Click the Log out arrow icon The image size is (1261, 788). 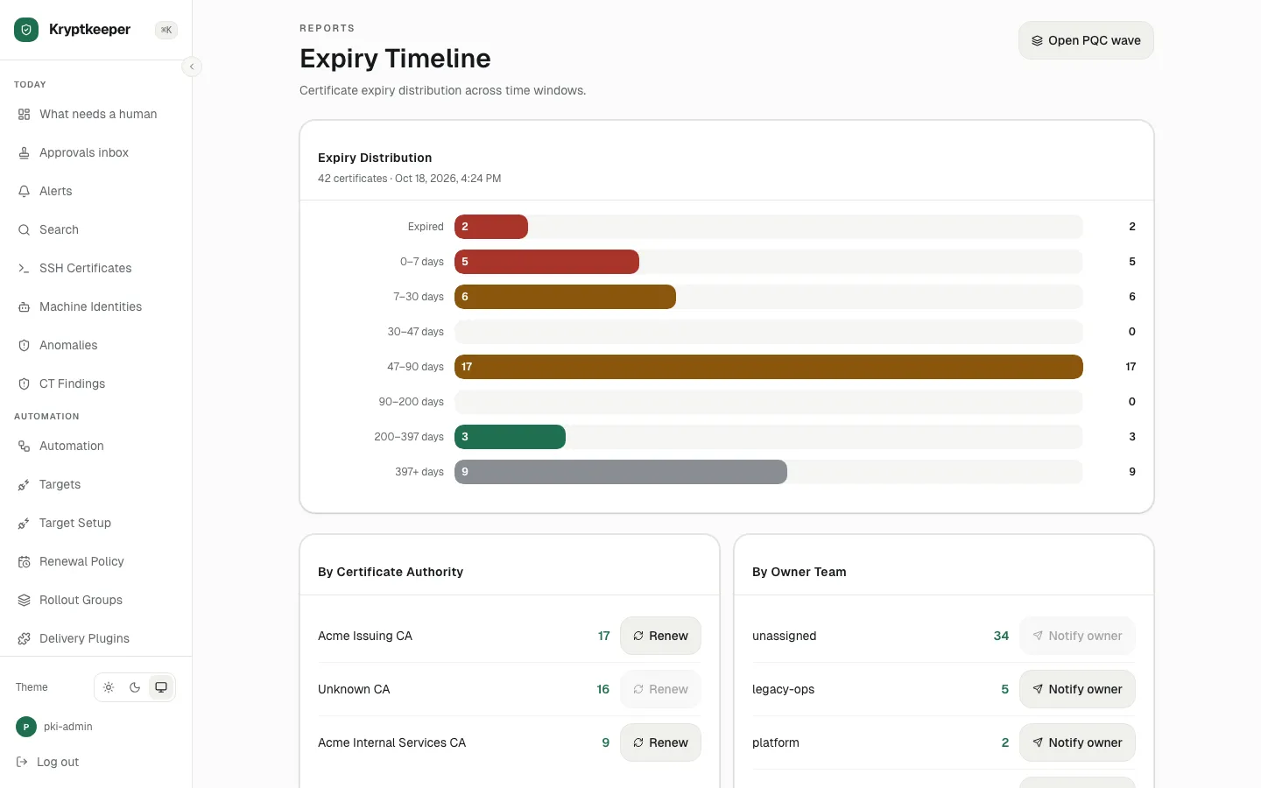tap(22, 762)
